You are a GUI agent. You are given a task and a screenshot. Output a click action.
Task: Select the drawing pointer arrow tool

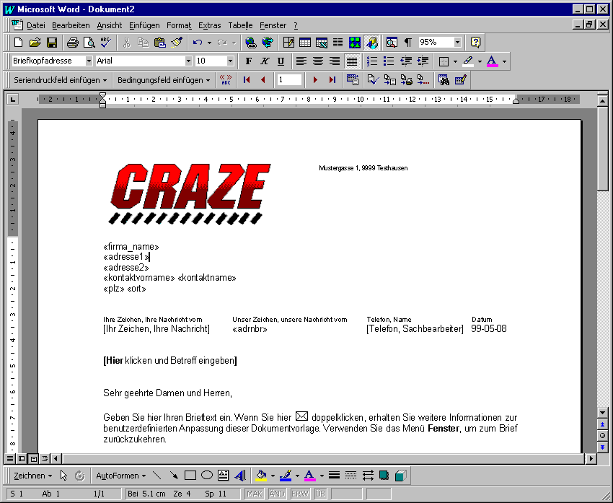pos(63,476)
